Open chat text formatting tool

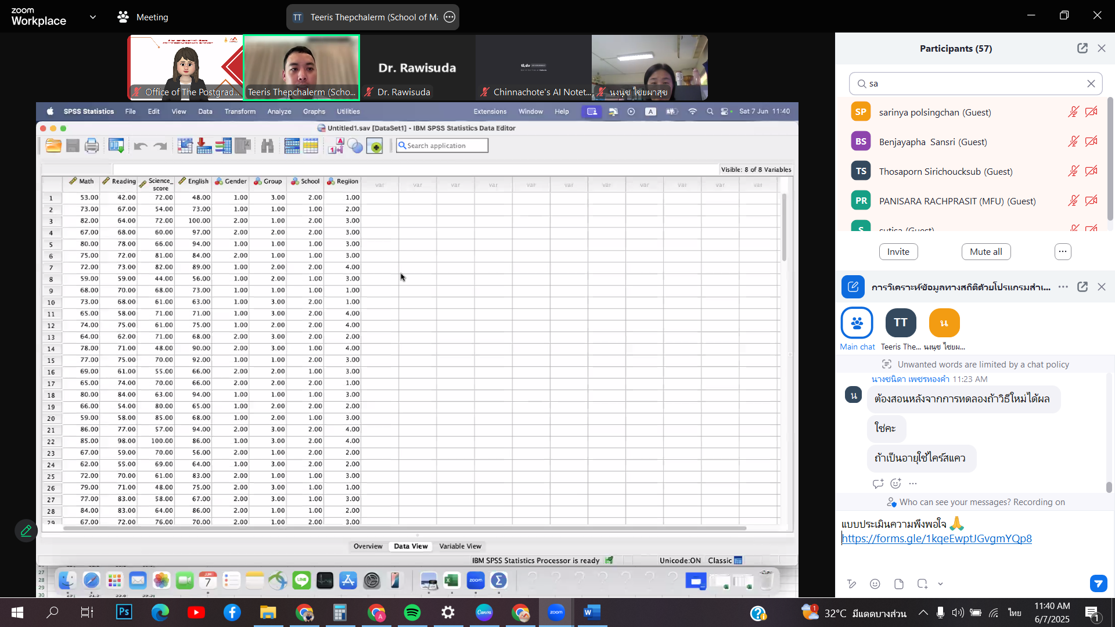tap(851, 584)
